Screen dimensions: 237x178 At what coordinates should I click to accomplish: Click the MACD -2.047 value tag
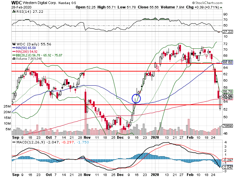pos(228,167)
